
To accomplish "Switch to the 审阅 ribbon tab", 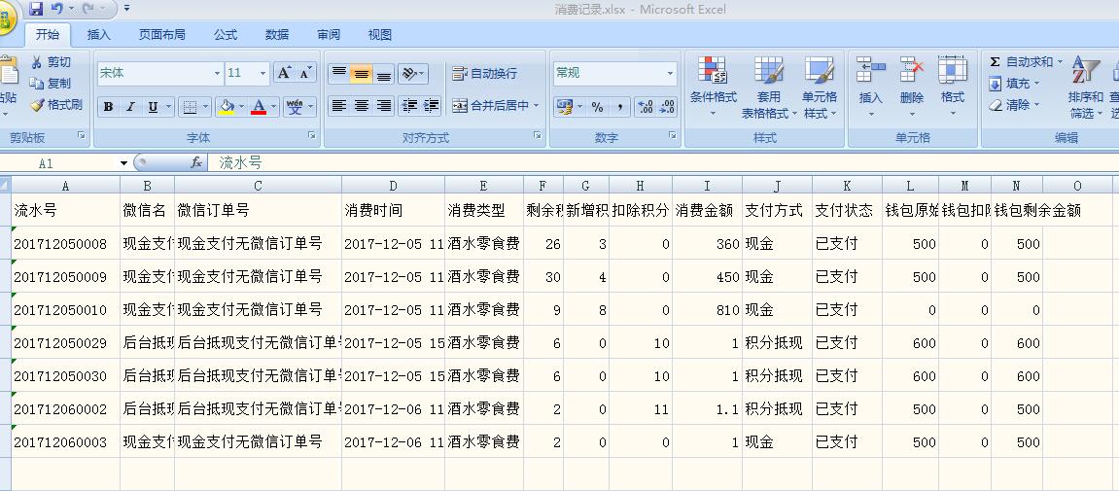I will point(329,34).
